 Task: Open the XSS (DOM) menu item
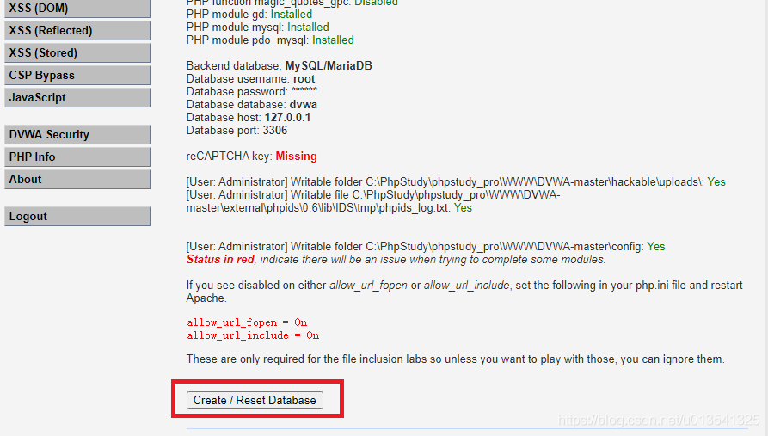pyautogui.click(x=76, y=9)
